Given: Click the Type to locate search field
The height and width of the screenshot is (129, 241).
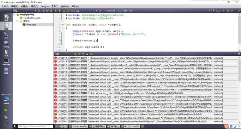Looking at the screenshot, I should click(x=36, y=127).
